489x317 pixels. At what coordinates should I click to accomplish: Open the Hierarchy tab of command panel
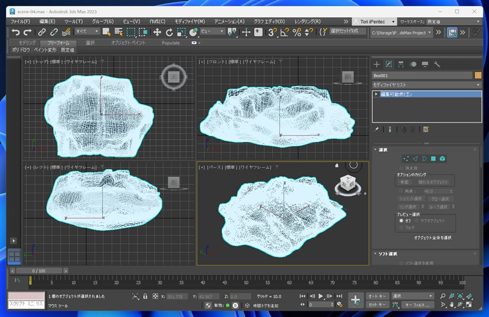[401, 65]
